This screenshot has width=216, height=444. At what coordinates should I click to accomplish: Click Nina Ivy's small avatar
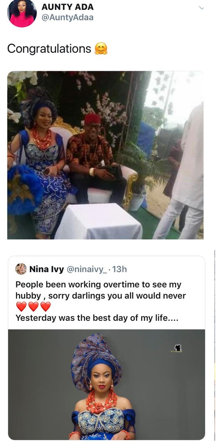(21, 269)
